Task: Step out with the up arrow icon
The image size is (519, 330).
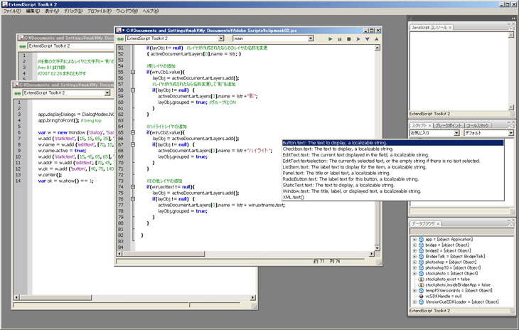Action: pos(376,39)
